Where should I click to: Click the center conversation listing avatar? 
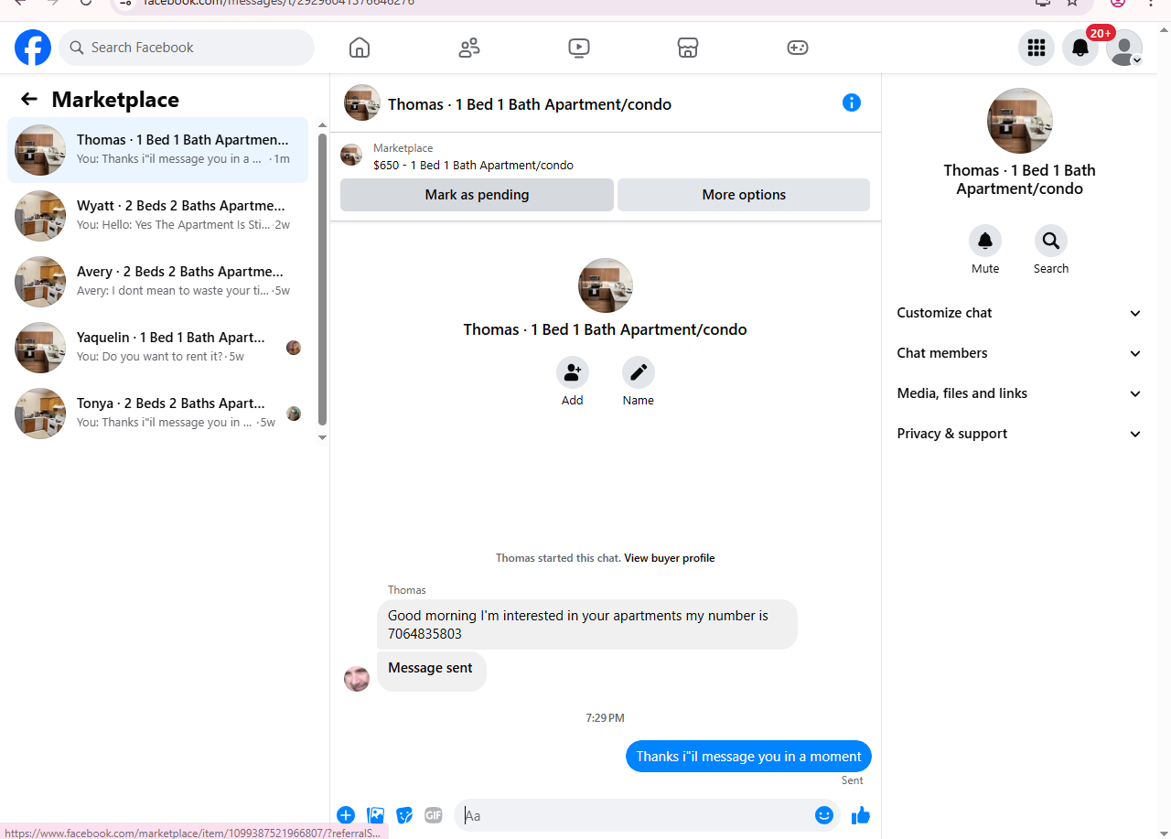606,285
